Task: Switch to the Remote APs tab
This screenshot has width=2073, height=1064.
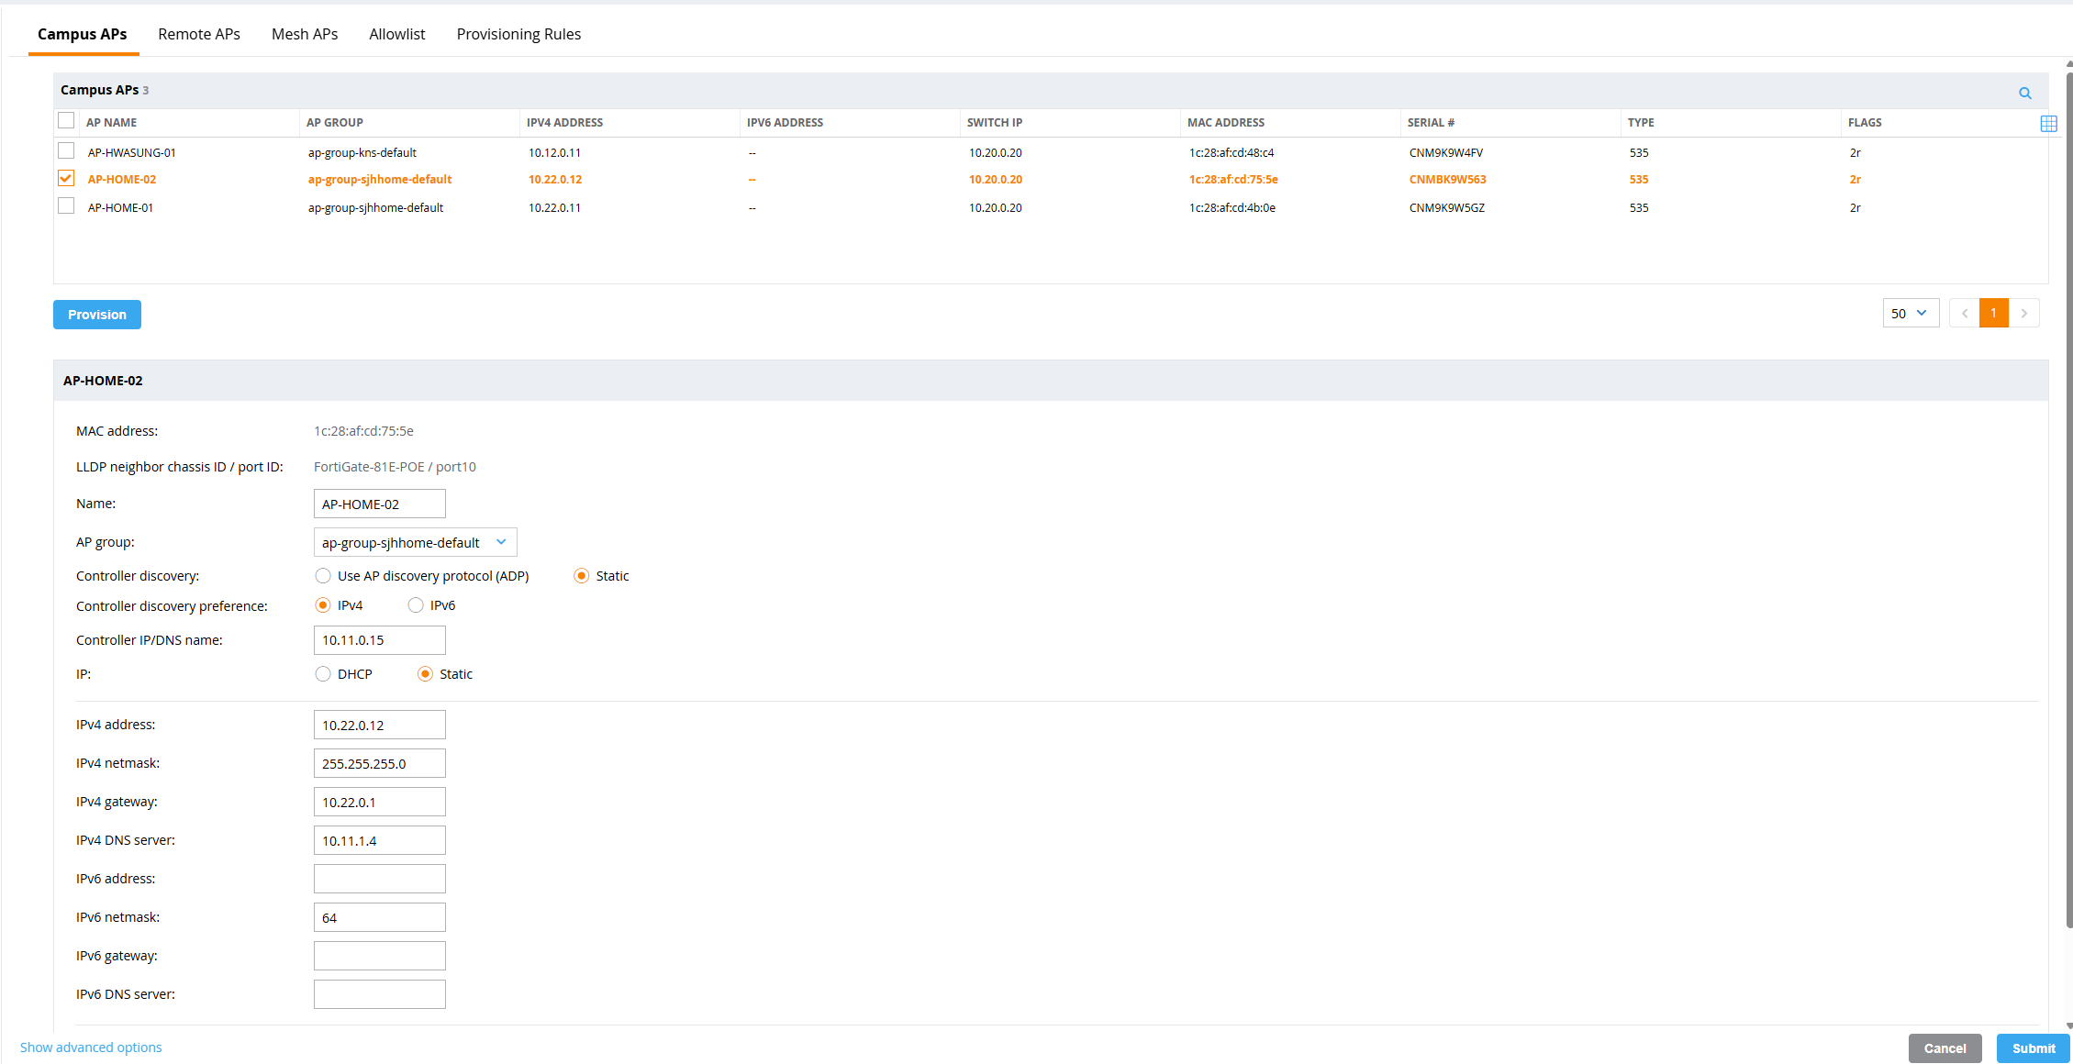Action: tap(199, 34)
